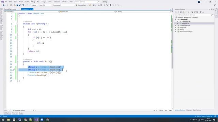Switch to the ConsoleApp1.csproj tab
Viewport: 218px width, 122px height.
coord(10,9)
